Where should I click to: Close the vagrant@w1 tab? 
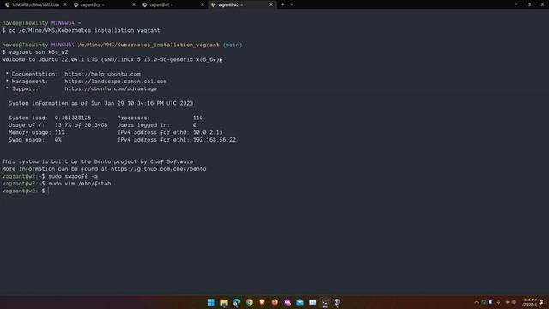point(202,5)
